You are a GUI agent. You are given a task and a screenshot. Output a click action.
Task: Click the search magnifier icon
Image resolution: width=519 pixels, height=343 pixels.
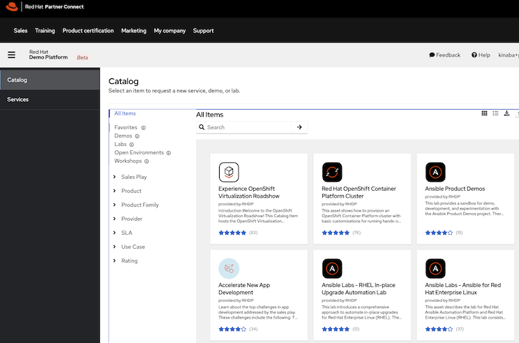(x=202, y=127)
